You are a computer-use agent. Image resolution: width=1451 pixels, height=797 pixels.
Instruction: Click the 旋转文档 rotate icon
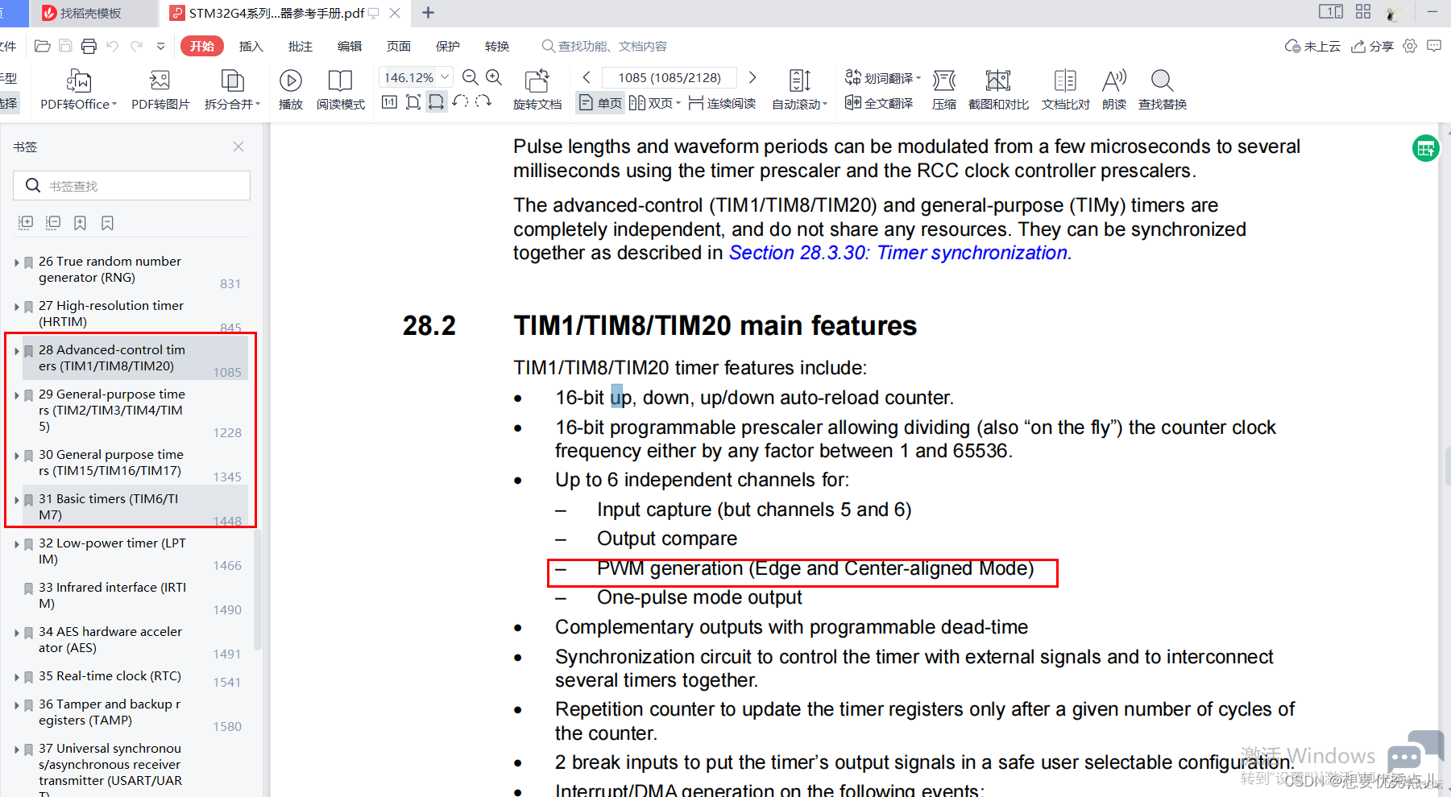tap(537, 81)
